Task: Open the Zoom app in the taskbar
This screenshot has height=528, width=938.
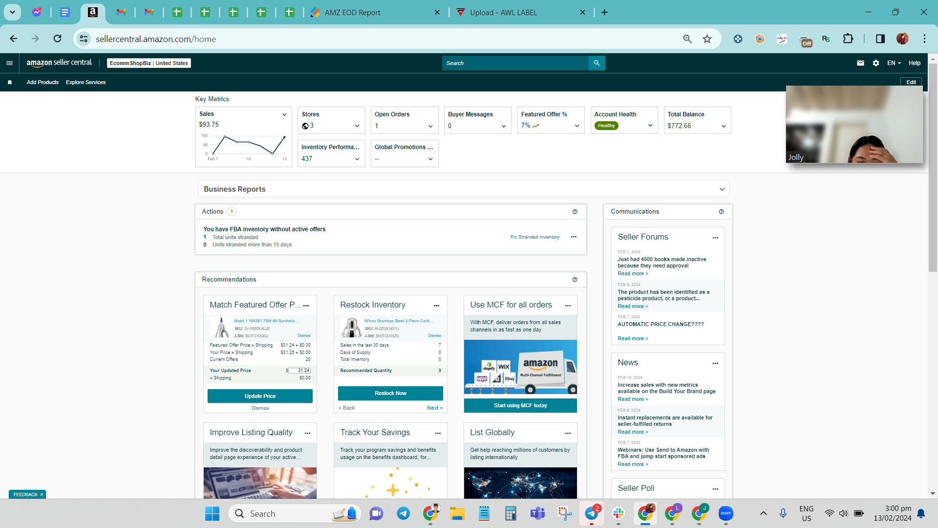Action: (726, 513)
